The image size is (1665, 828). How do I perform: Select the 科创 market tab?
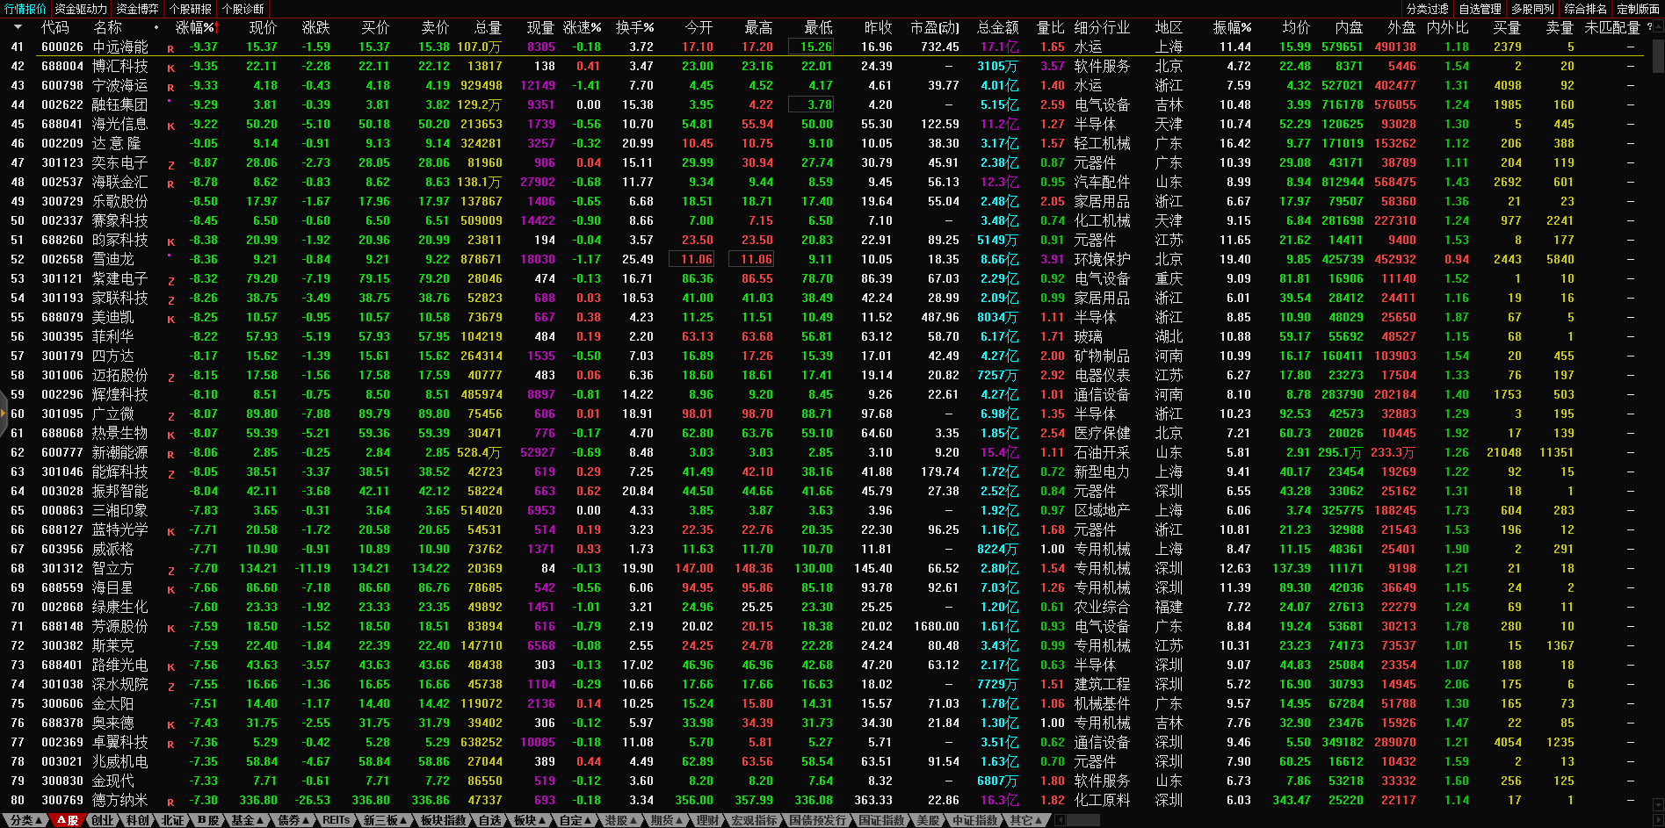pyautogui.click(x=137, y=820)
